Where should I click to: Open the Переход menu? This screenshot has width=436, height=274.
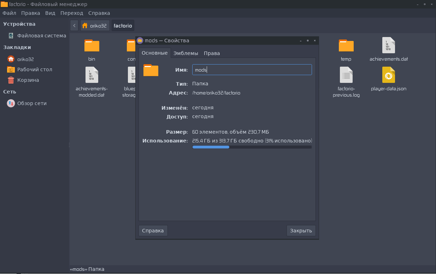[72, 13]
